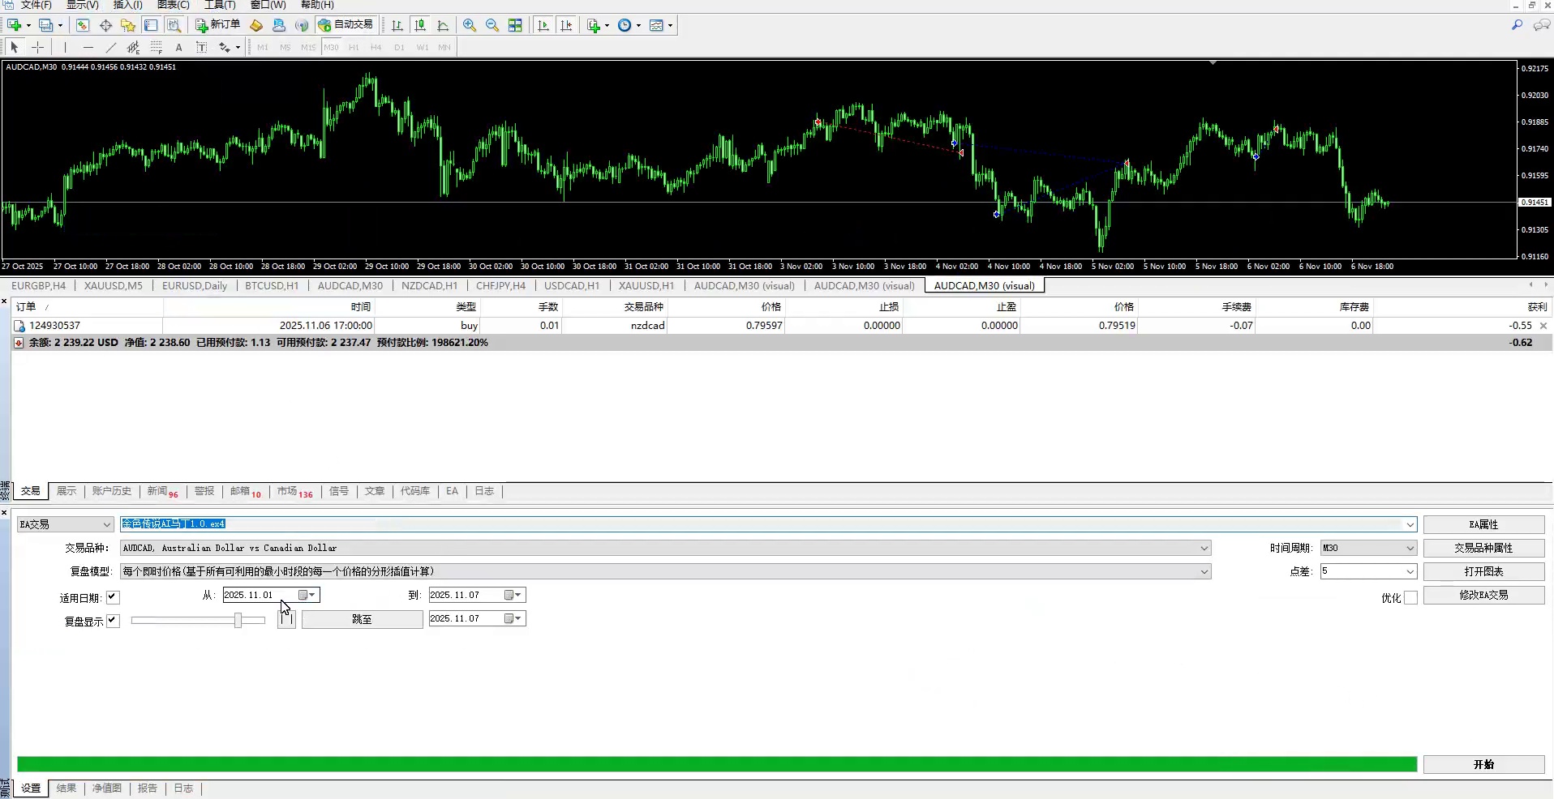Select the crosshair tool
The image size is (1554, 799).
(37, 47)
